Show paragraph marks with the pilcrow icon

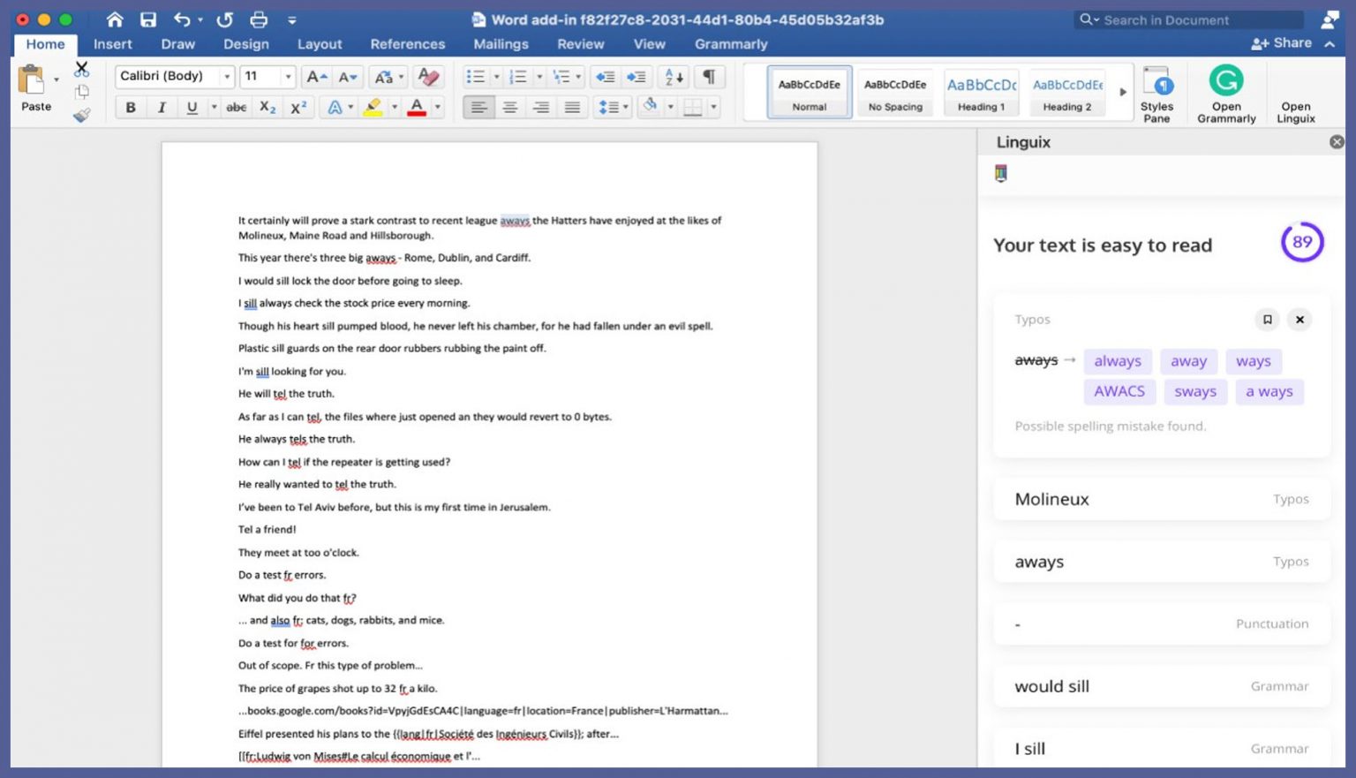pyautogui.click(x=708, y=77)
